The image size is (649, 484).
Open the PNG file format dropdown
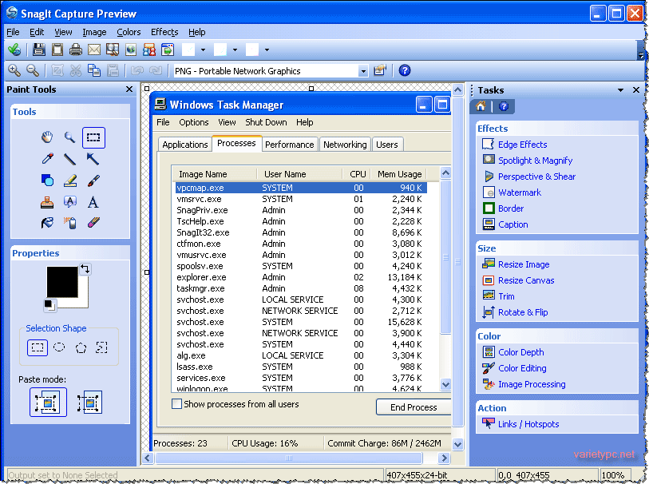pos(363,71)
